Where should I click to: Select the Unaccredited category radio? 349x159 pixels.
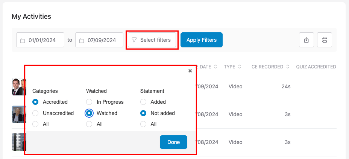pyautogui.click(x=36, y=113)
